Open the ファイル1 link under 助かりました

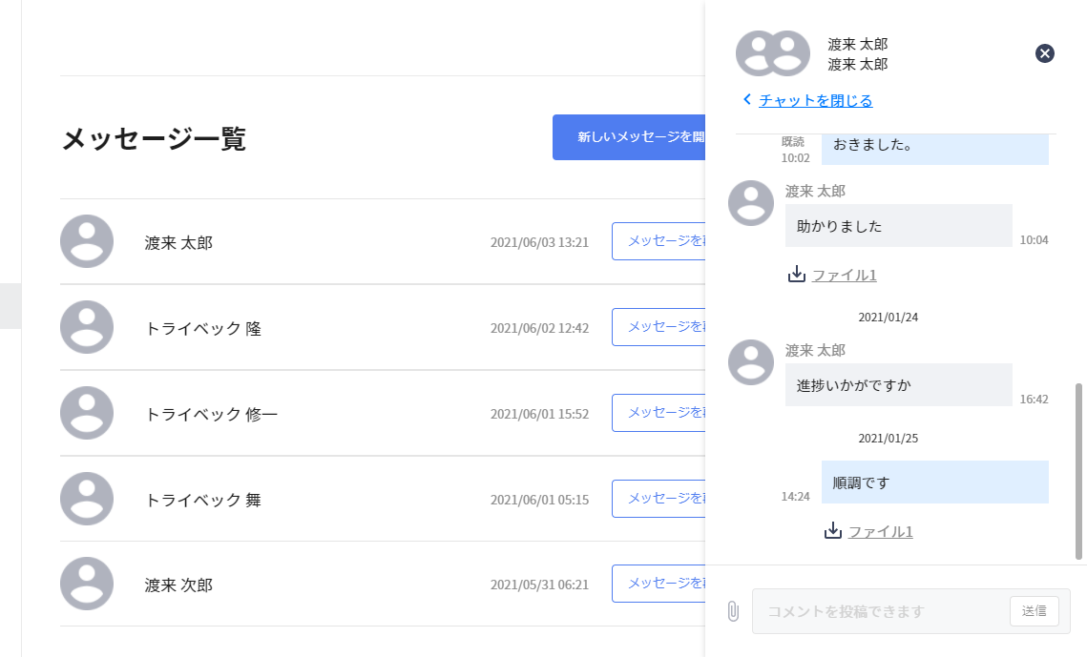click(x=845, y=275)
